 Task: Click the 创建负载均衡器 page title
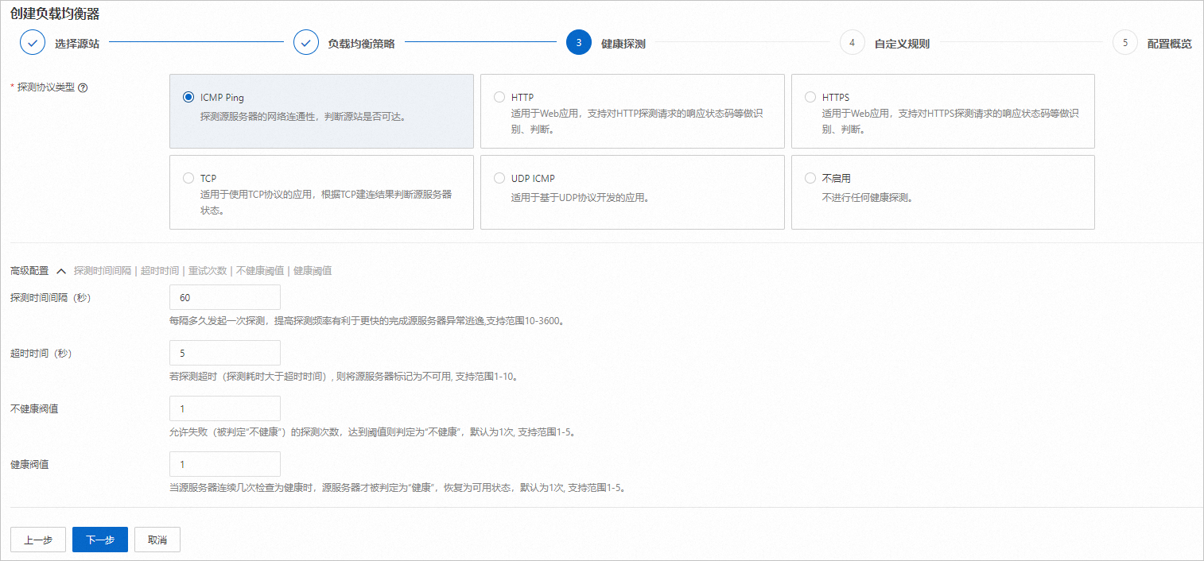coord(55,14)
